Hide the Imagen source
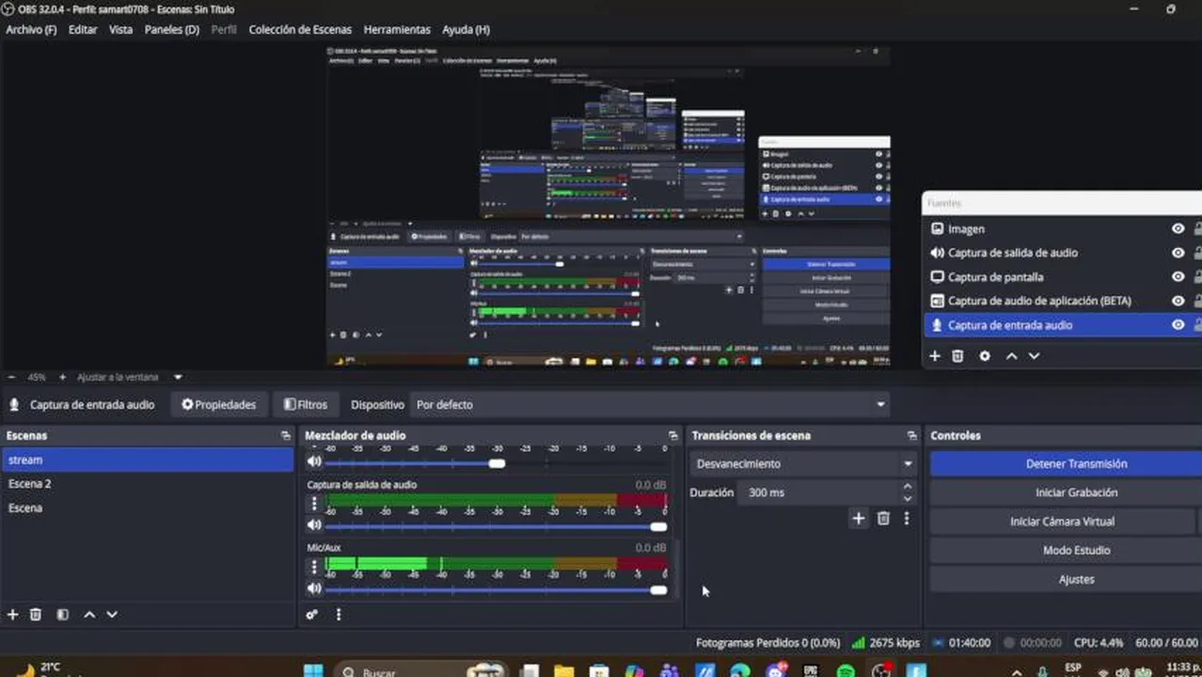Viewport: 1202px width, 677px height. coord(1178,228)
